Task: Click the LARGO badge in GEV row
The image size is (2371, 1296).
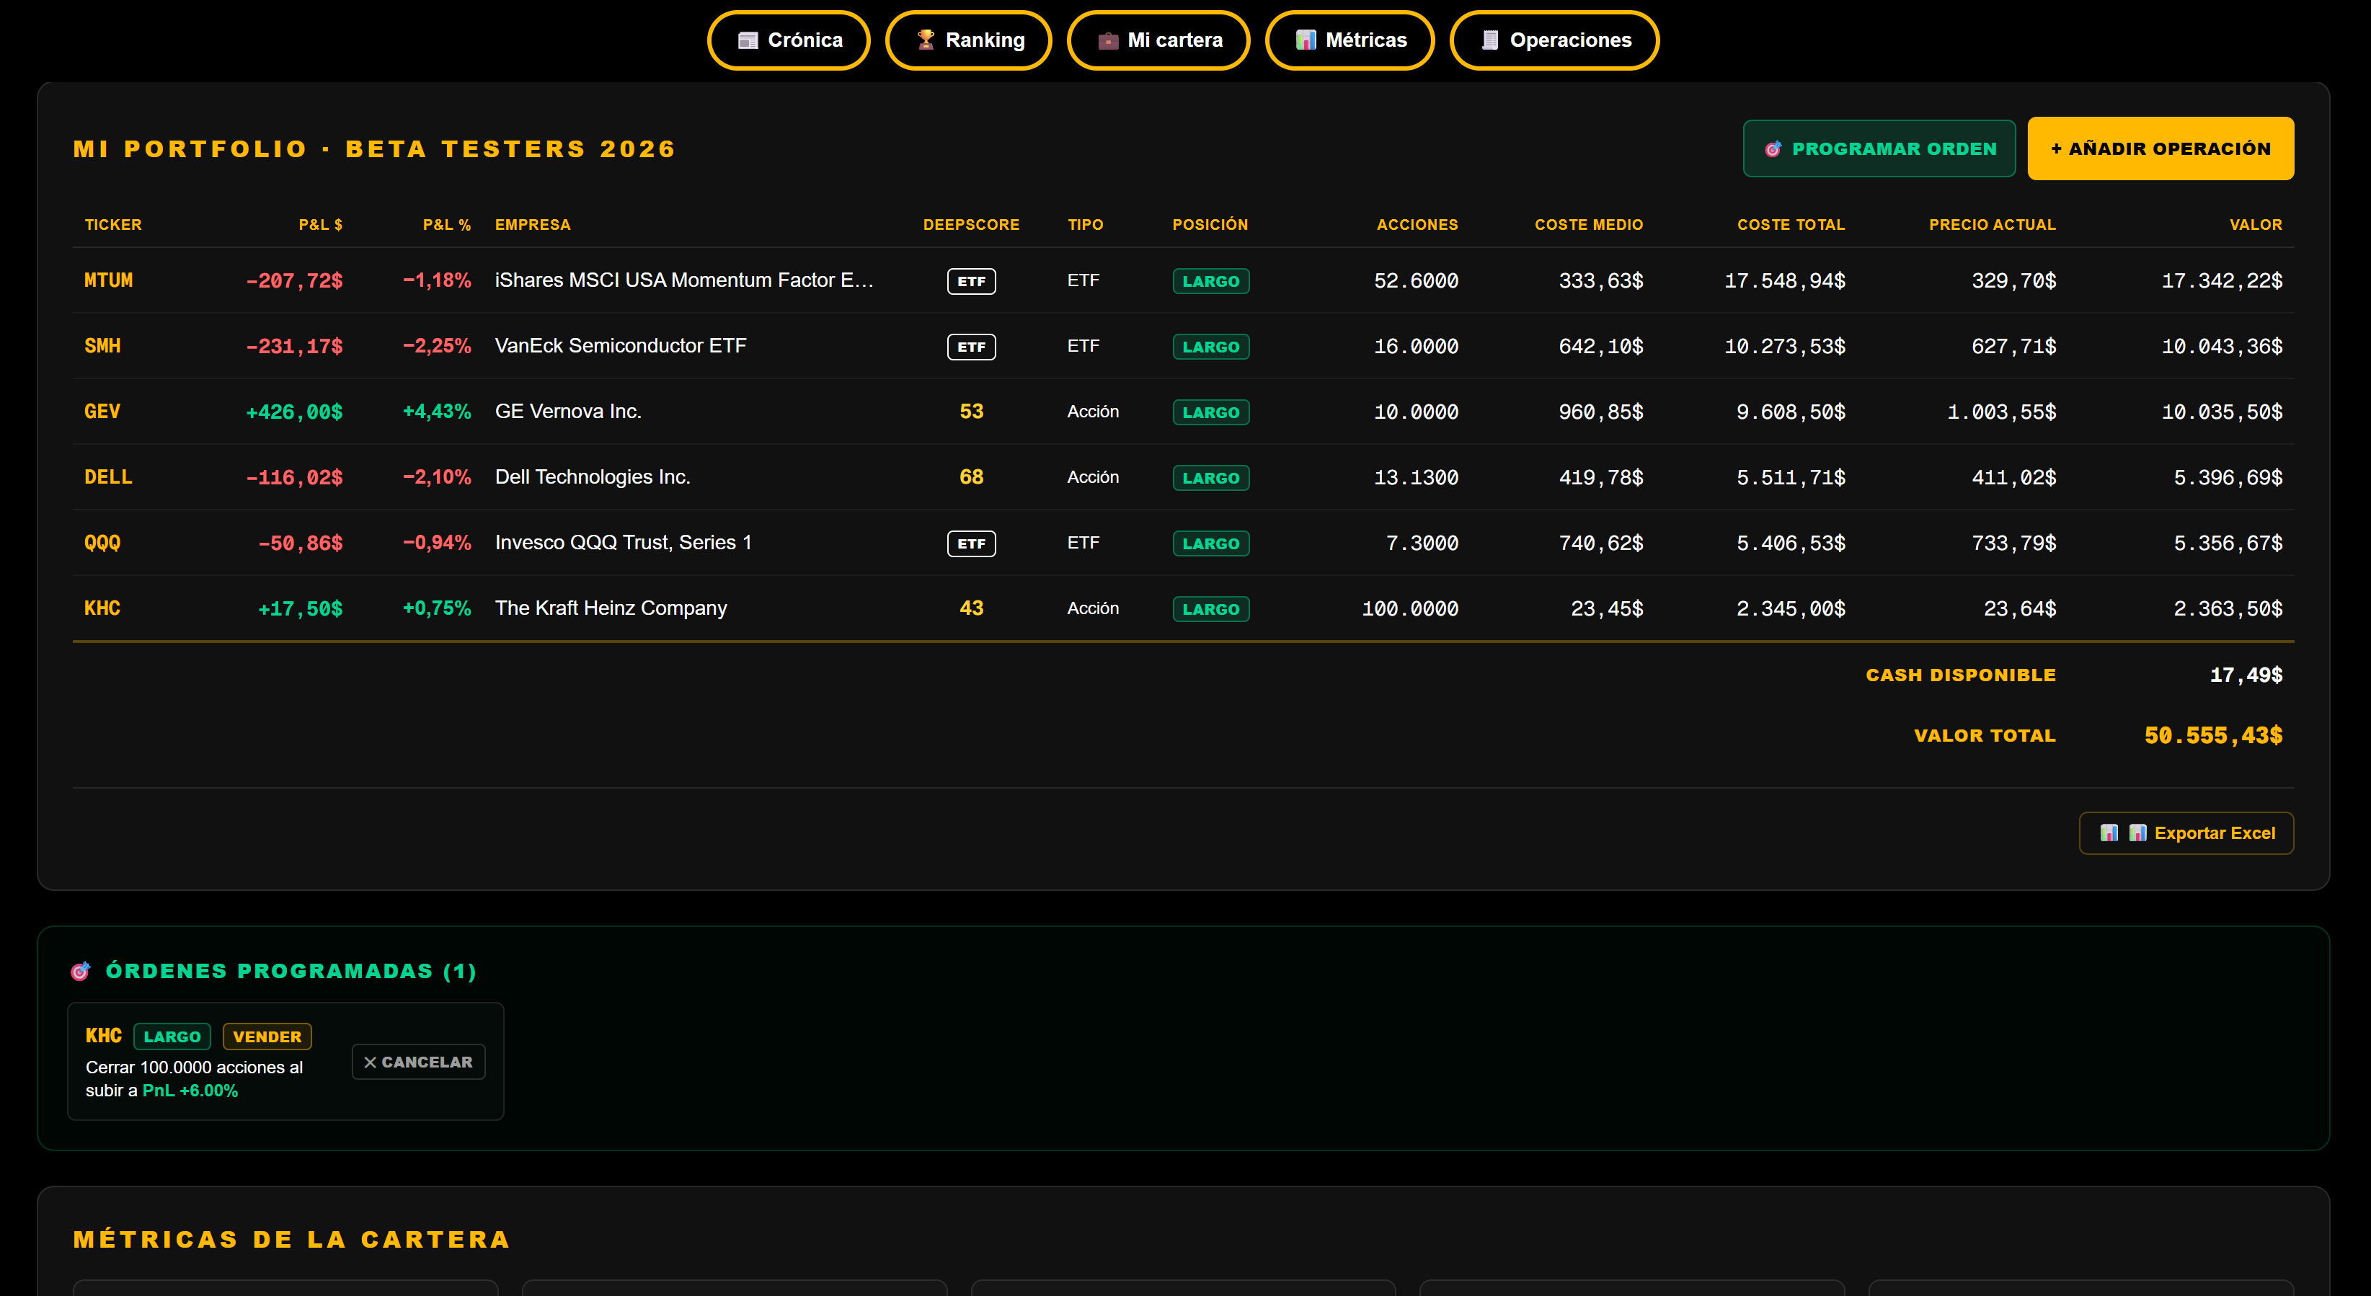Action: coord(1210,412)
